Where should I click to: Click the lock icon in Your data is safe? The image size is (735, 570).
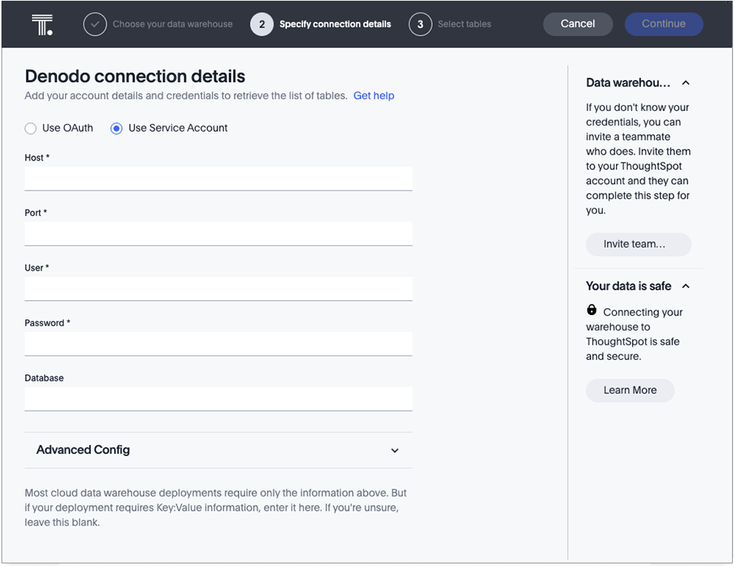point(592,311)
